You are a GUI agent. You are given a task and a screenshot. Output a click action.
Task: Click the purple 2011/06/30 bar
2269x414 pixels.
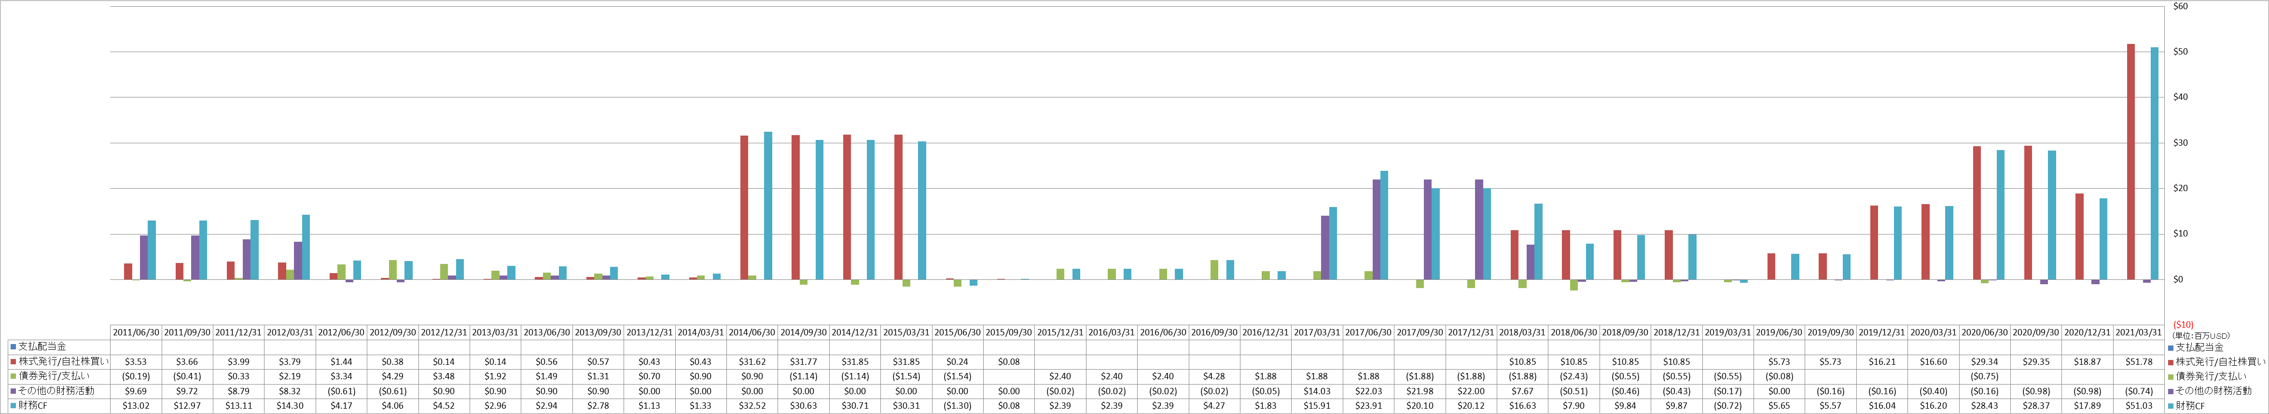[x=143, y=257]
